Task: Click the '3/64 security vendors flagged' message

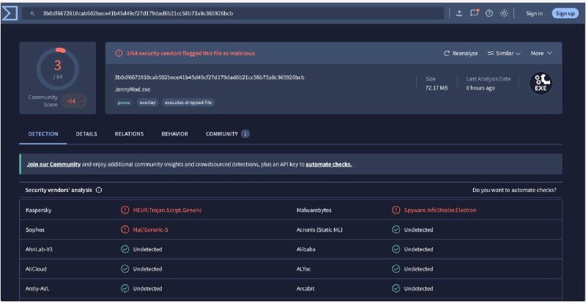Action: [x=190, y=54]
